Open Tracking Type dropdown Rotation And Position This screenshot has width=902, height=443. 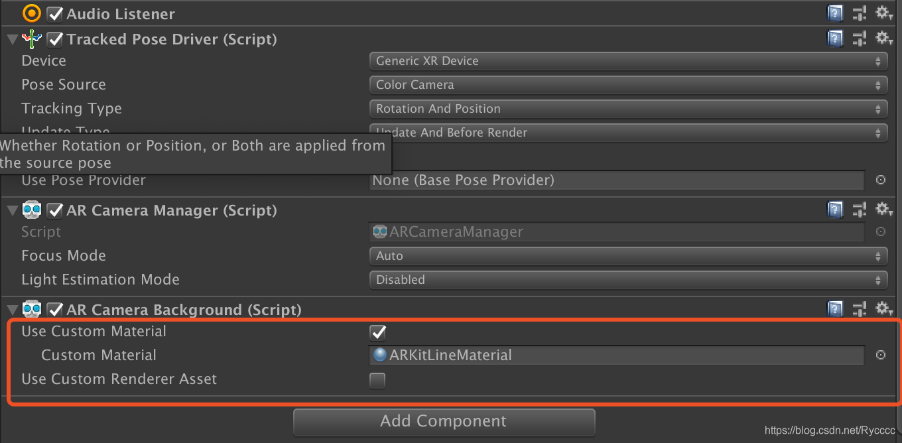click(628, 109)
